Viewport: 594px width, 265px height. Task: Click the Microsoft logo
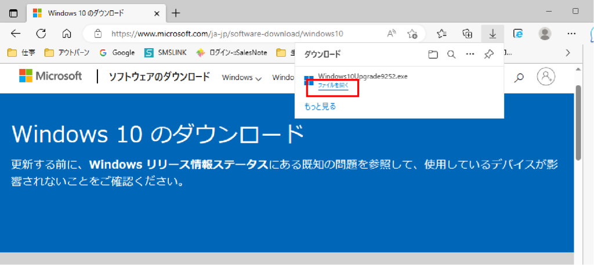coord(50,76)
